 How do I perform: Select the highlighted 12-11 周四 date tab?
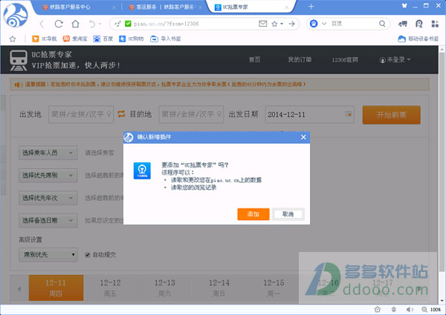click(x=56, y=288)
